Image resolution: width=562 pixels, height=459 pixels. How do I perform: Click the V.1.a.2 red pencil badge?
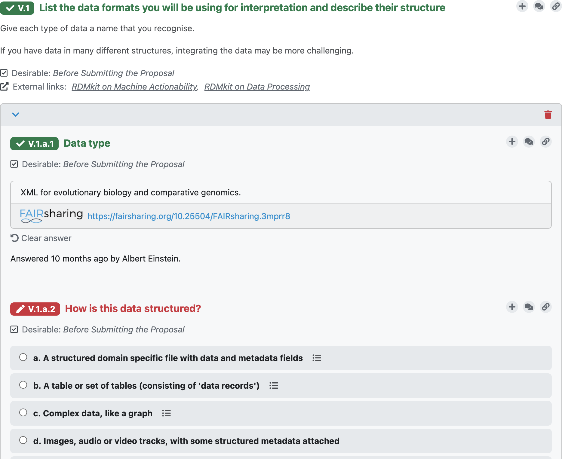tap(35, 309)
